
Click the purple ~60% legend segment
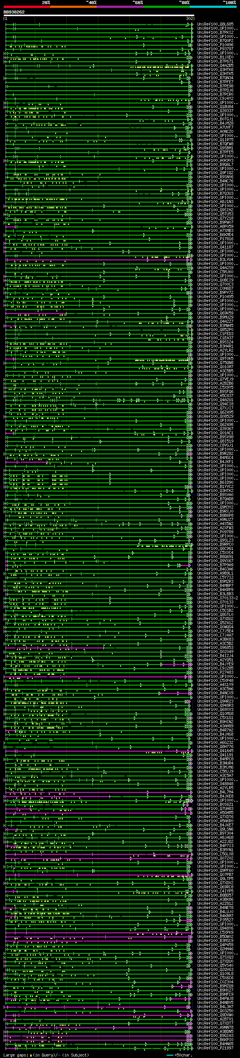pos(120,7)
